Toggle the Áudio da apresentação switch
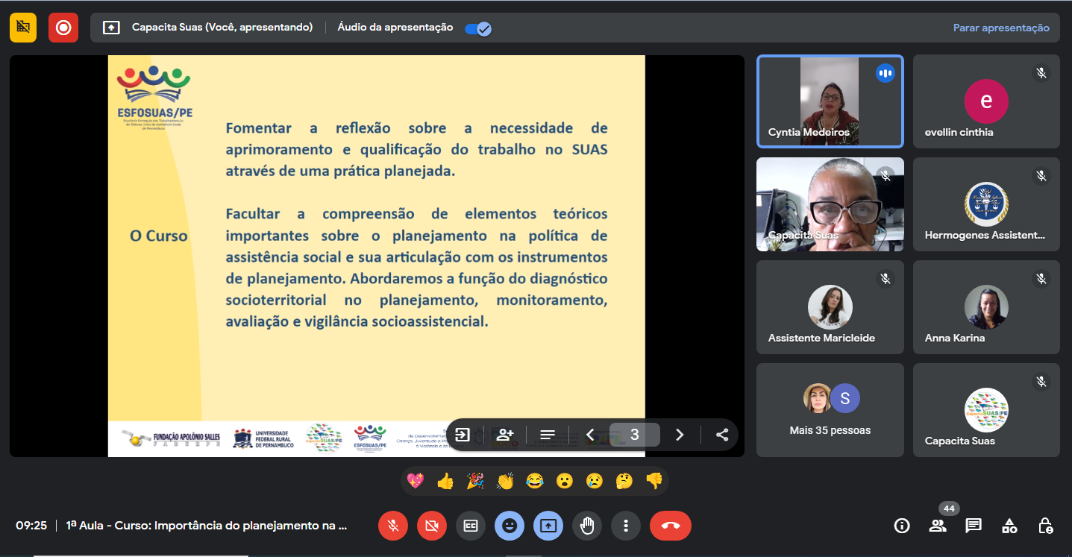The width and height of the screenshot is (1072, 557). pyautogui.click(x=477, y=28)
